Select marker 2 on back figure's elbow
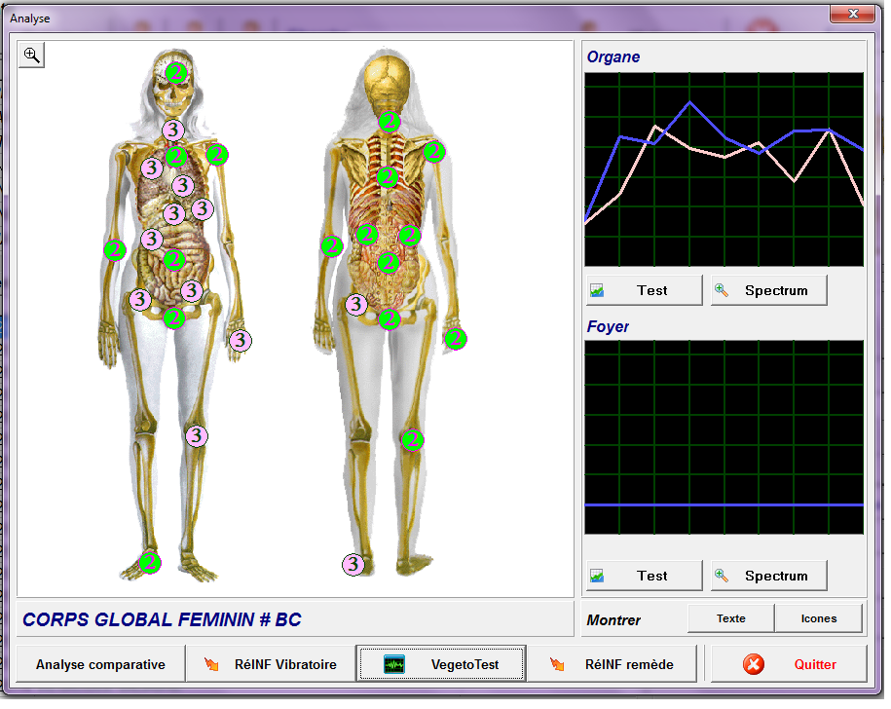The height and width of the screenshot is (709, 891). point(332,246)
